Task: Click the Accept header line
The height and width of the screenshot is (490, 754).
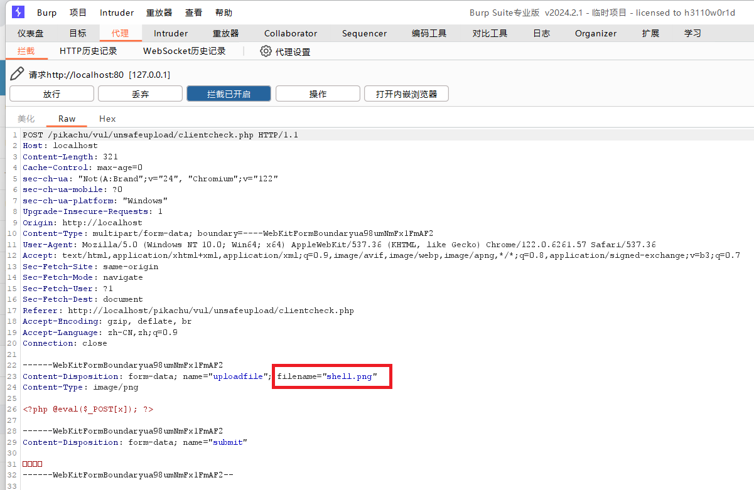Action: pyautogui.click(x=381, y=255)
